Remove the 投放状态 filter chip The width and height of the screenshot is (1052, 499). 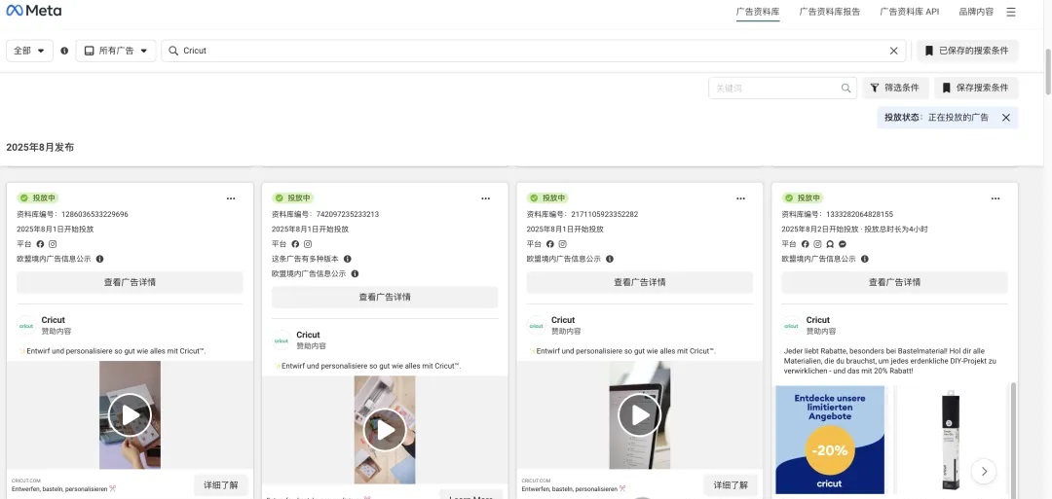[1005, 118]
